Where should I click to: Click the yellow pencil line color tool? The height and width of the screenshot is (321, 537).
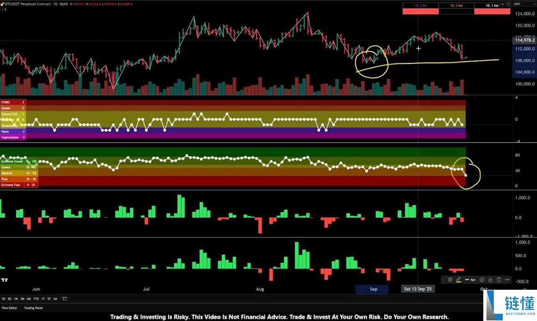coord(459,280)
